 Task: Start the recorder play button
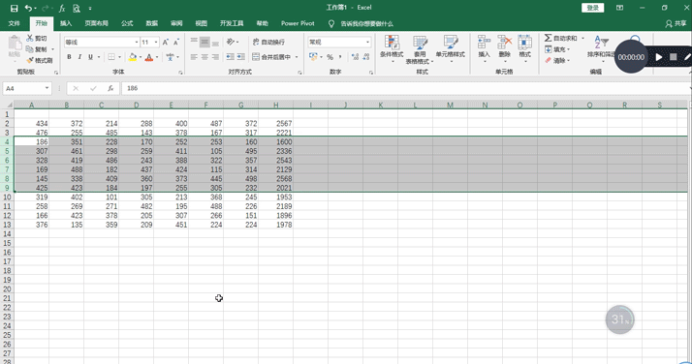(659, 57)
